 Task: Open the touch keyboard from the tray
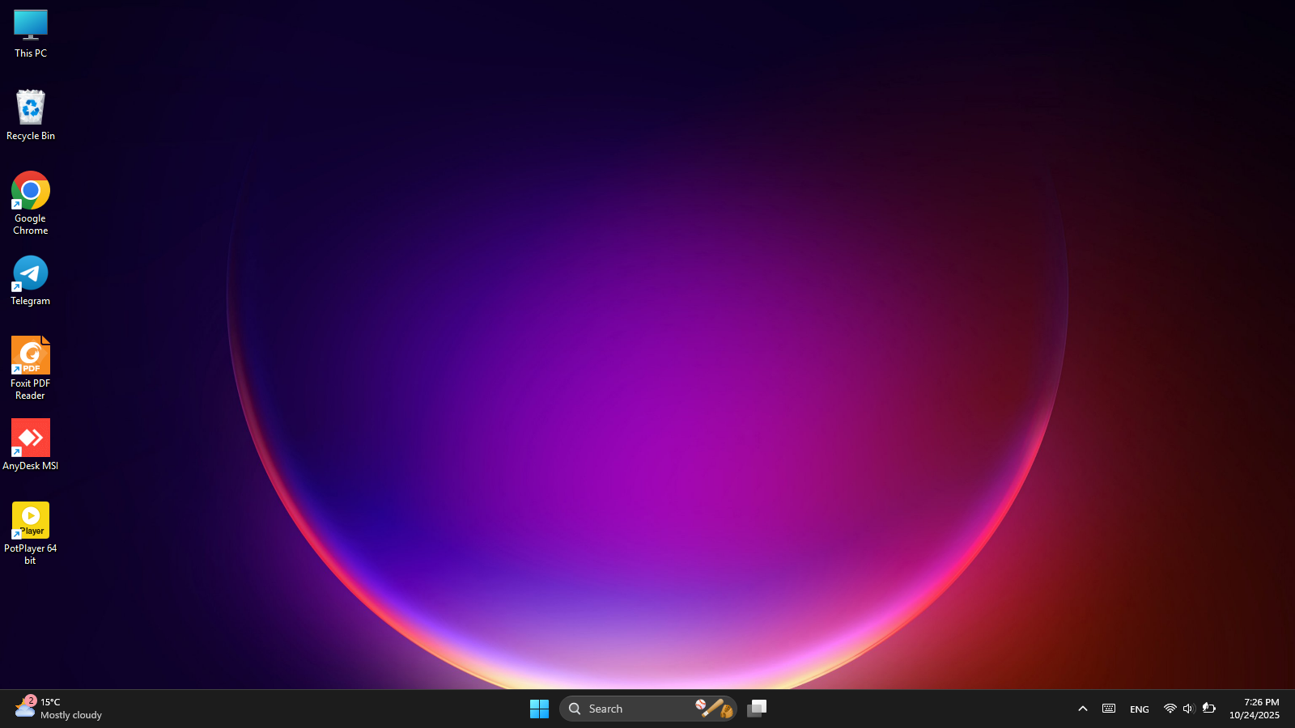[x=1109, y=709]
